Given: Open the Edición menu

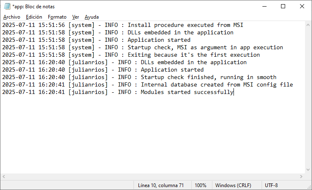Looking at the screenshot, I should tap(34, 17).
